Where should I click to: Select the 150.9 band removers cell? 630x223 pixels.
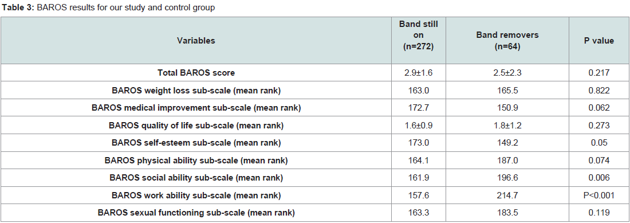(x=507, y=108)
